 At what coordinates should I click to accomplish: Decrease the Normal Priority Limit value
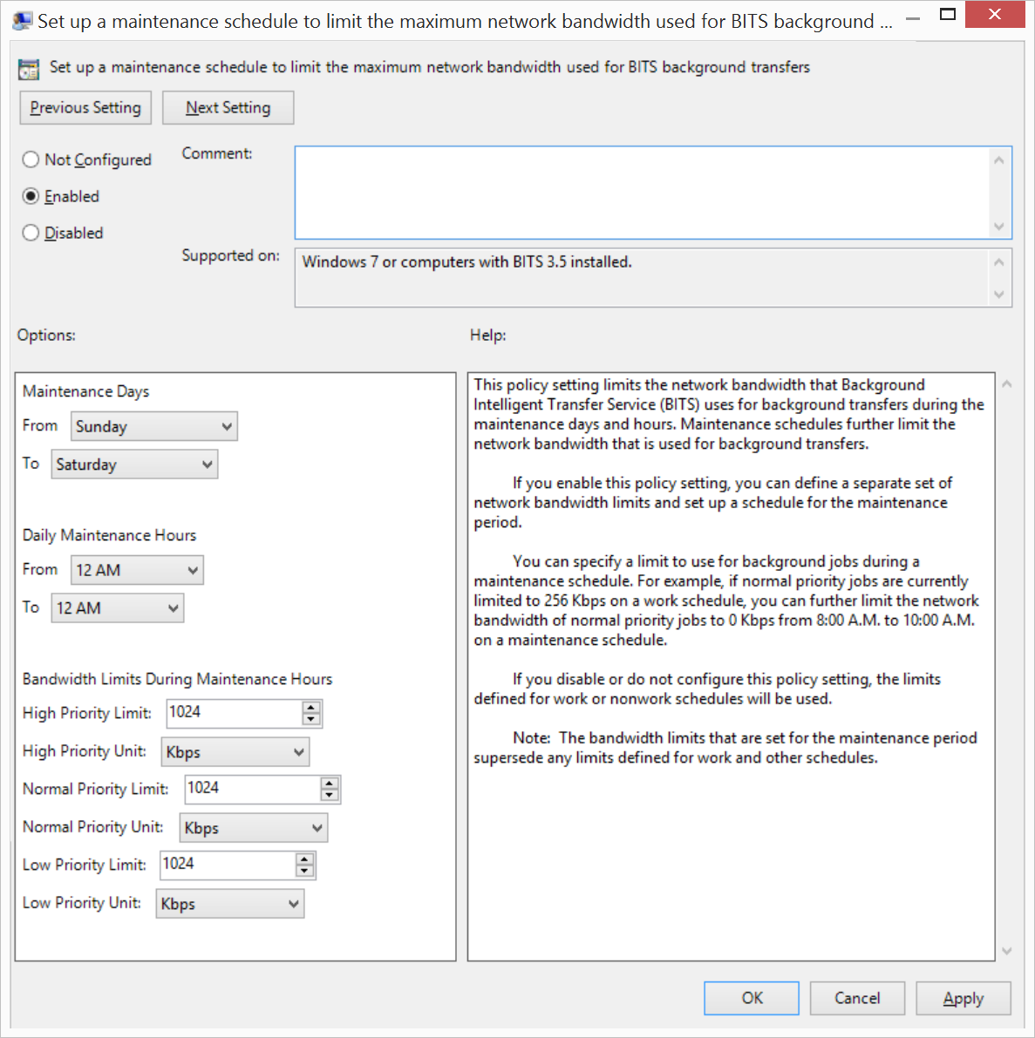coord(330,795)
